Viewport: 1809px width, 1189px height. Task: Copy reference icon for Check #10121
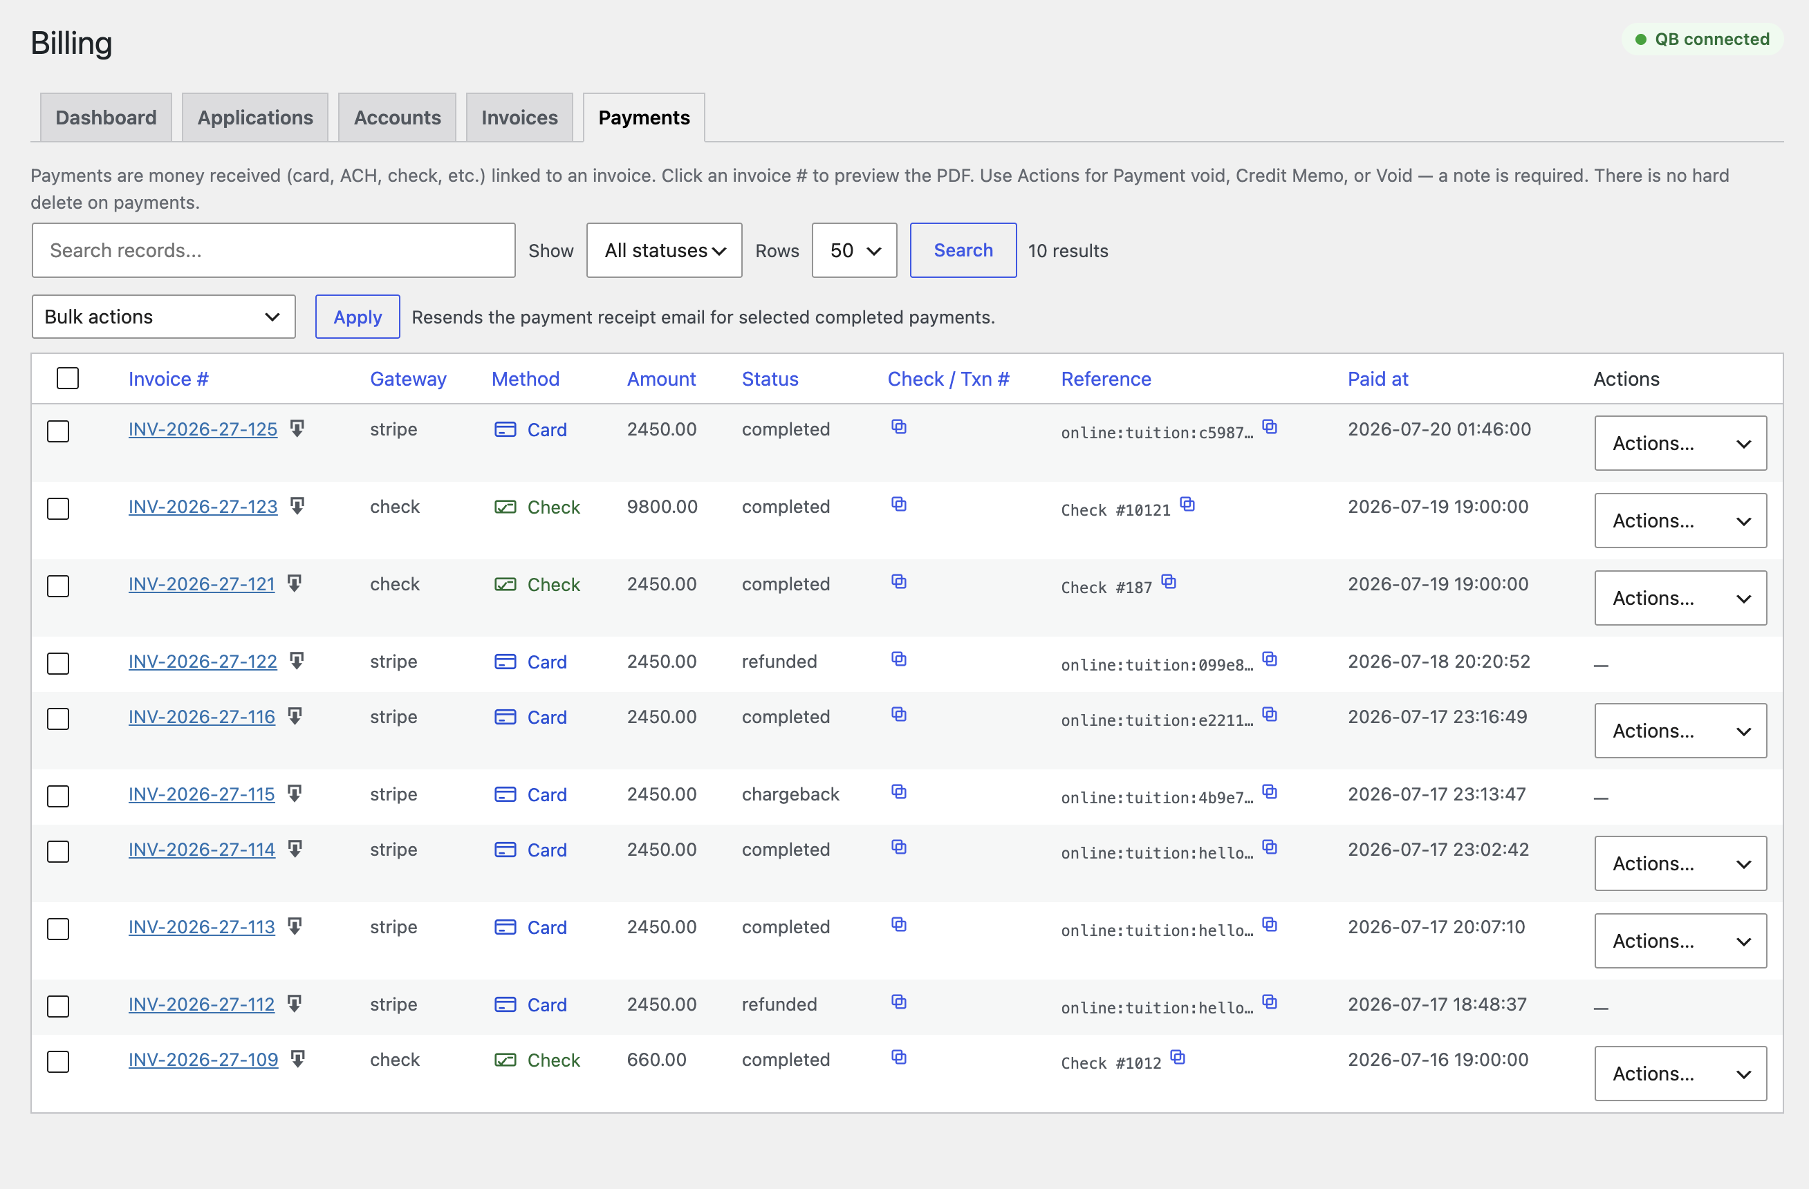[x=1187, y=505]
